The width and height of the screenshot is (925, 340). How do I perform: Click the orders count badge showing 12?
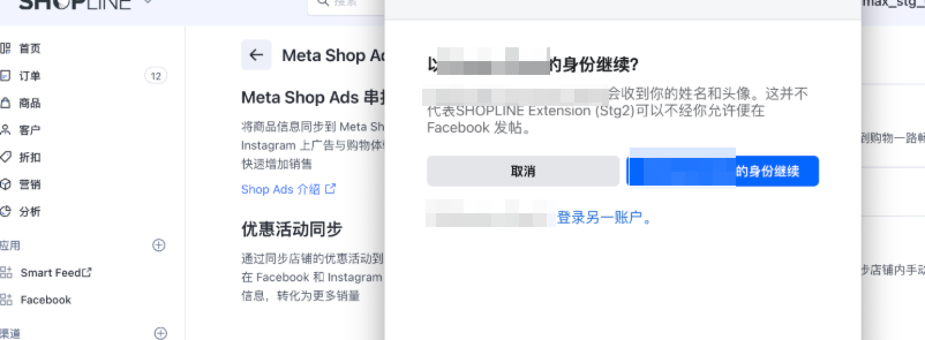pyautogui.click(x=156, y=76)
